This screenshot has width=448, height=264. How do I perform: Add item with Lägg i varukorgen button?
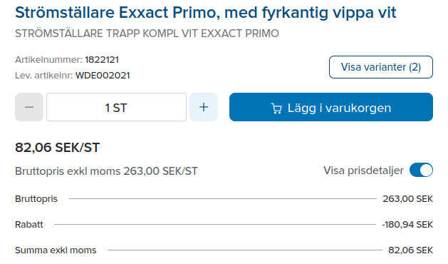tap(331, 107)
